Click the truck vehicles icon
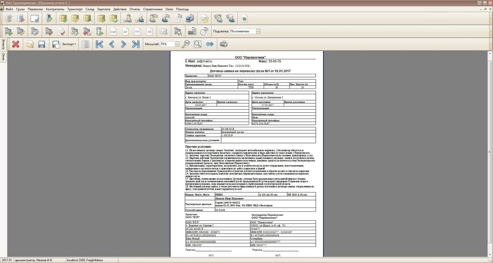 pos(190,18)
